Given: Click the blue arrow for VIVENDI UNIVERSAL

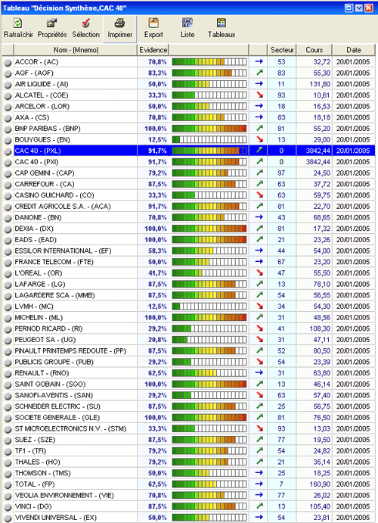Looking at the screenshot, I should point(259,517).
